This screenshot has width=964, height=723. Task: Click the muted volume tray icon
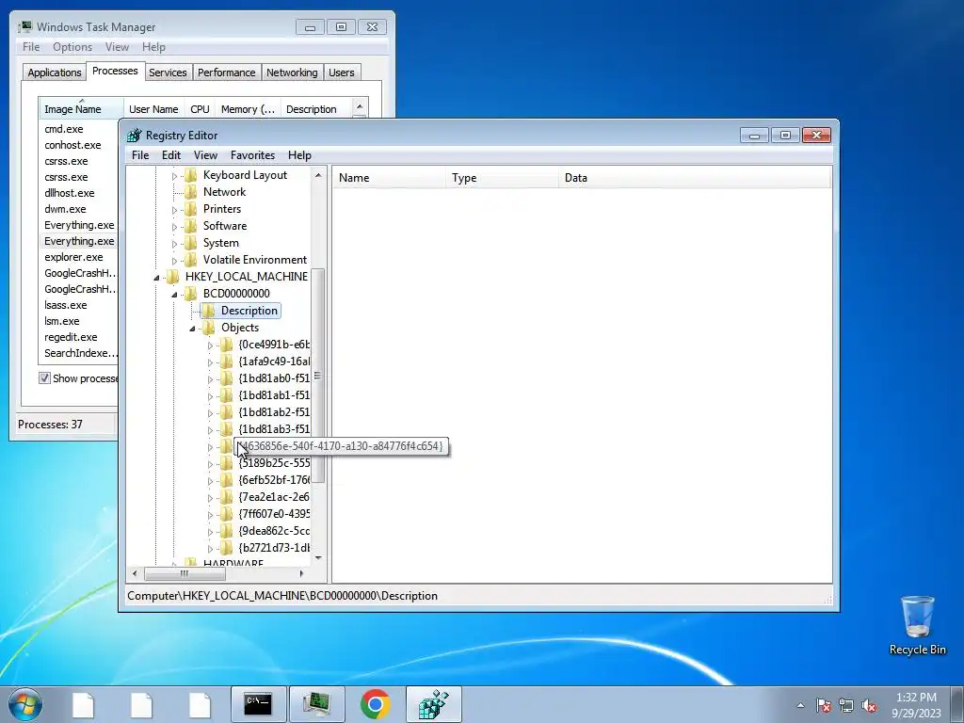click(869, 705)
